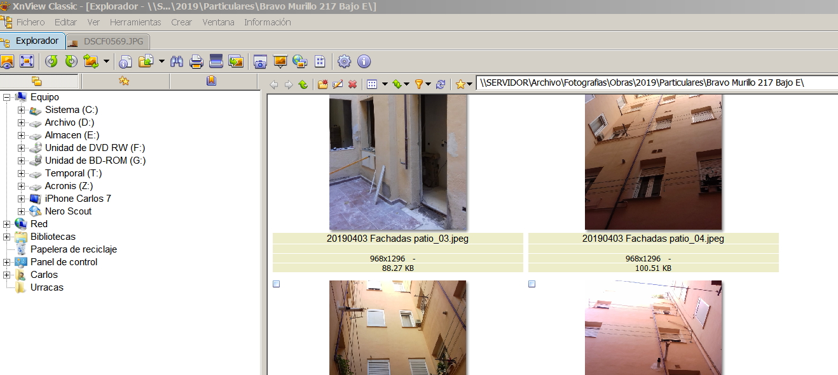838x375 pixels.
Task: Select the Urracas folder in tree
Action: [47, 287]
